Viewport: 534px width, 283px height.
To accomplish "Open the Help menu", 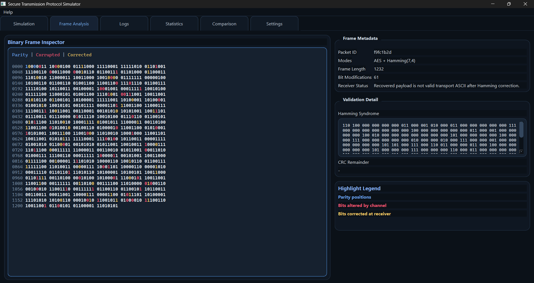I will click(8, 12).
